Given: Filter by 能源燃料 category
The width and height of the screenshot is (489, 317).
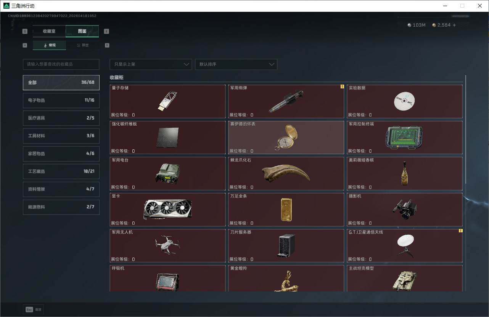Looking at the screenshot, I should tap(61, 207).
